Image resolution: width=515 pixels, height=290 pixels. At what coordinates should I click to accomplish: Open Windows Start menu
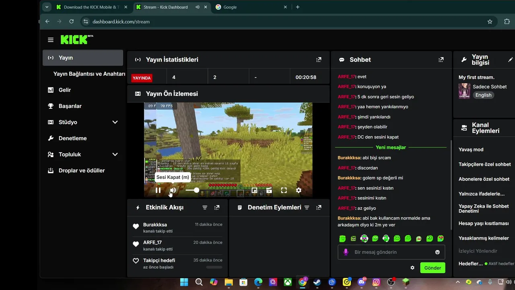[x=184, y=282]
